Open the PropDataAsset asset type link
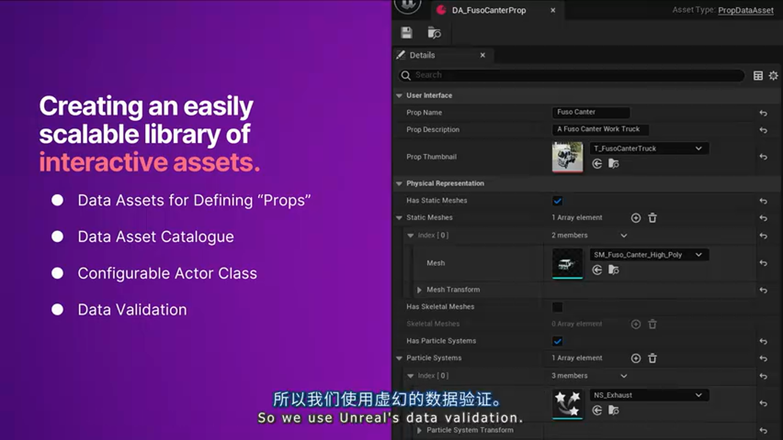This screenshot has width=783, height=440. [745, 10]
